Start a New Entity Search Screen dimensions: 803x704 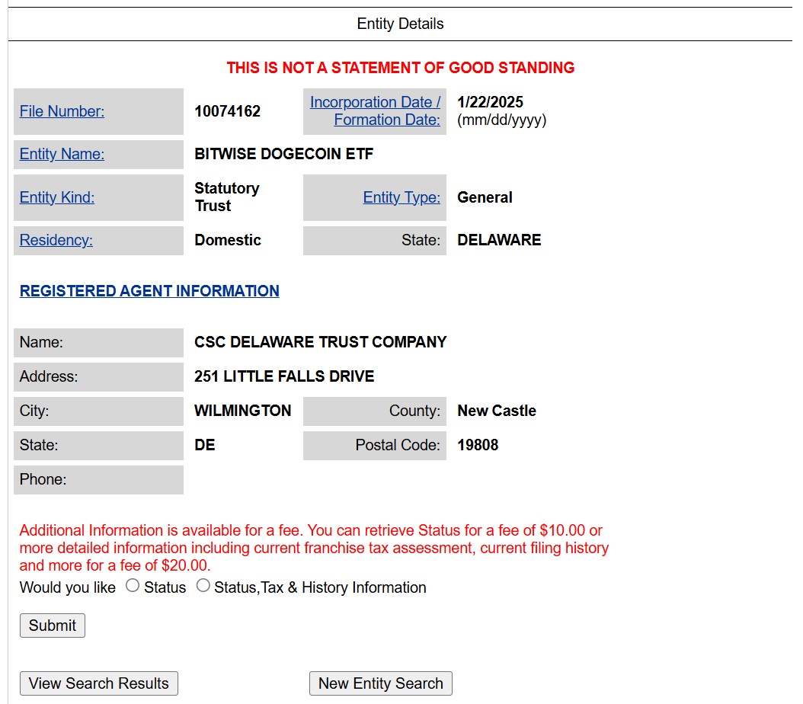(x=380, y=683)
